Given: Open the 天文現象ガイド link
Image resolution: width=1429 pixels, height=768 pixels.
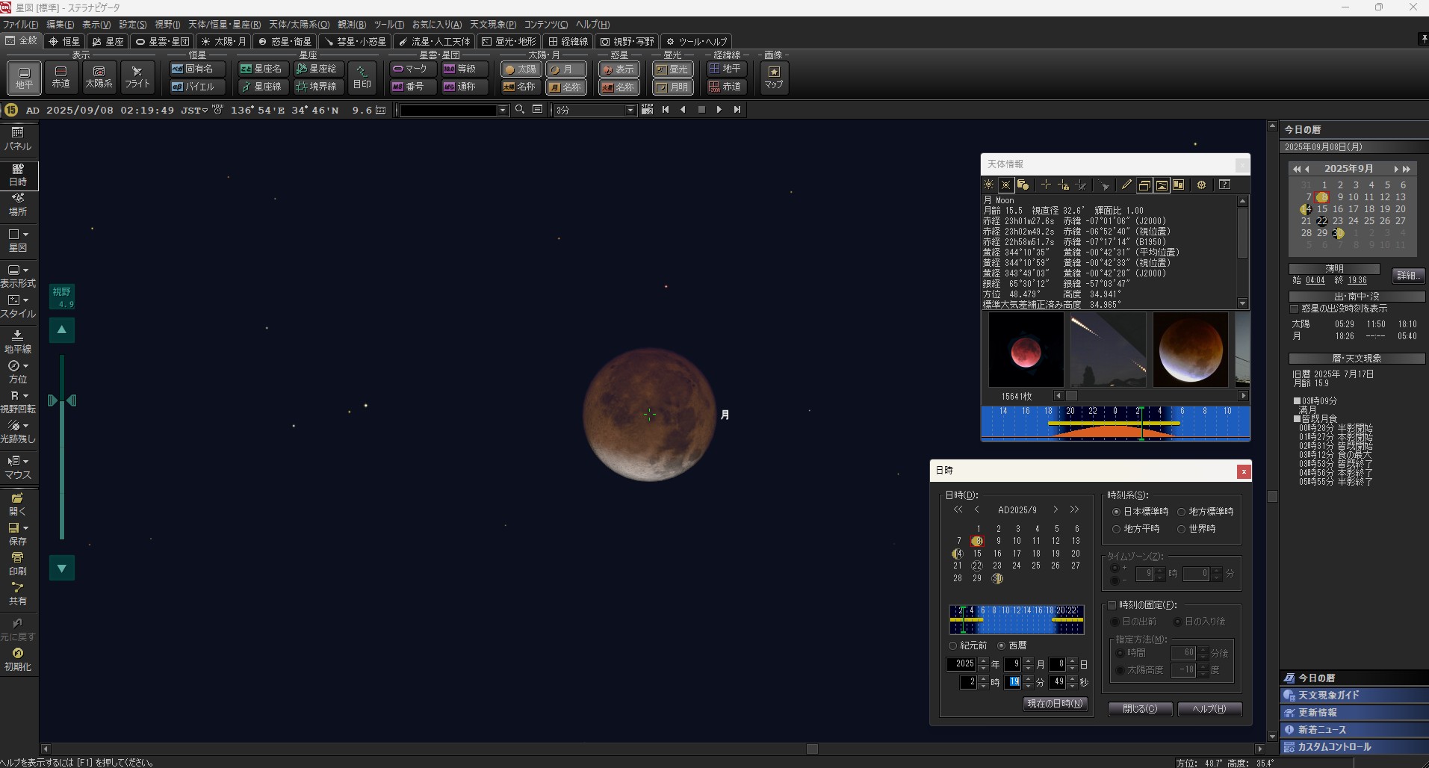Looking at the screenshot, I should [1328, 695].
